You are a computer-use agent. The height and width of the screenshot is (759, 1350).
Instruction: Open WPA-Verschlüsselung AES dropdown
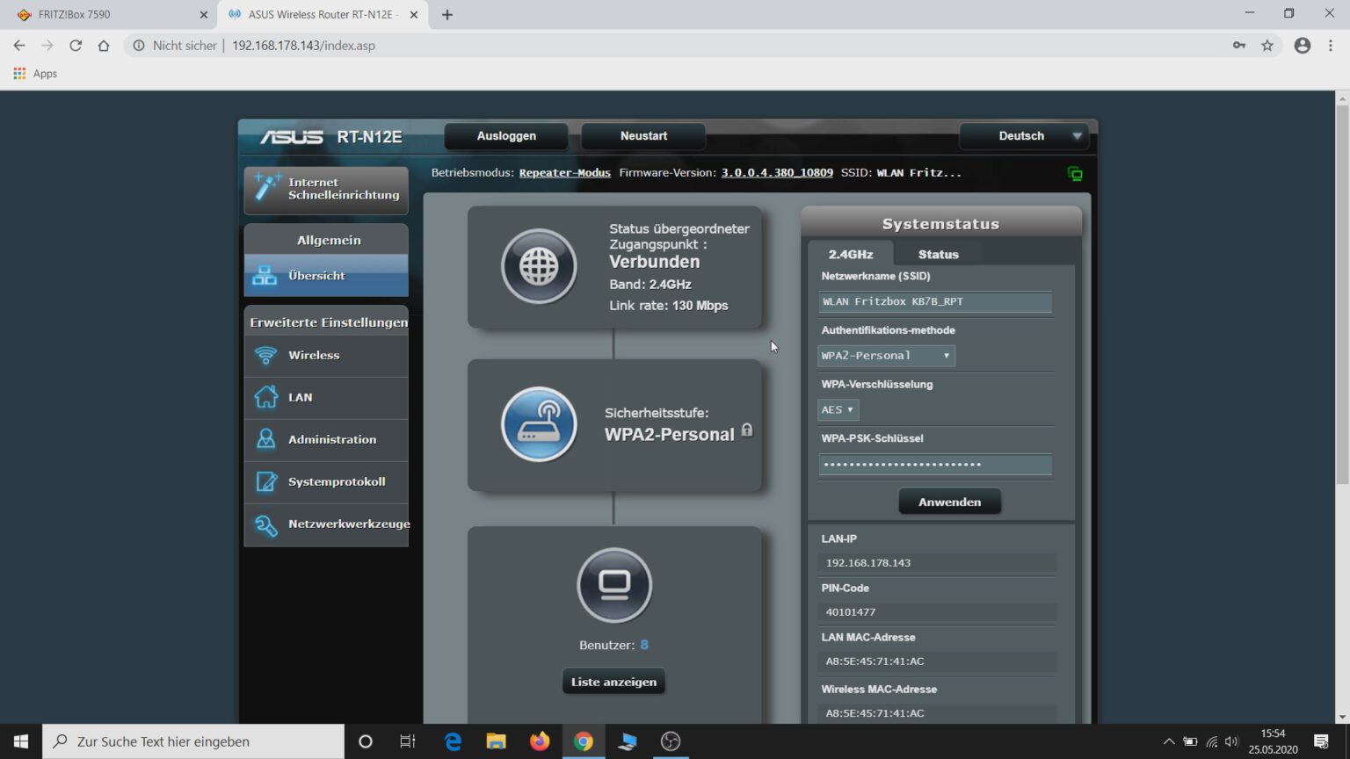838,410
